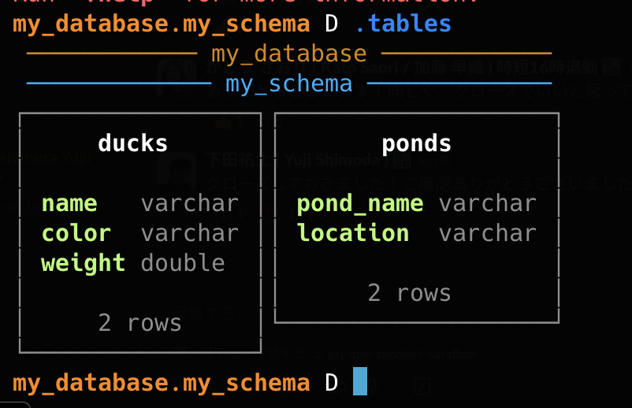Click the 2 rows count in ducks table

[x=139, y=322]
